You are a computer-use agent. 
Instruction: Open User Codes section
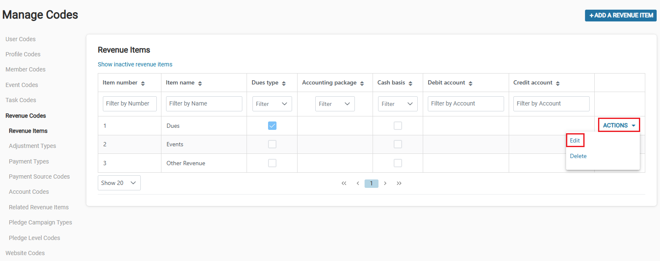tap(21, 39)
